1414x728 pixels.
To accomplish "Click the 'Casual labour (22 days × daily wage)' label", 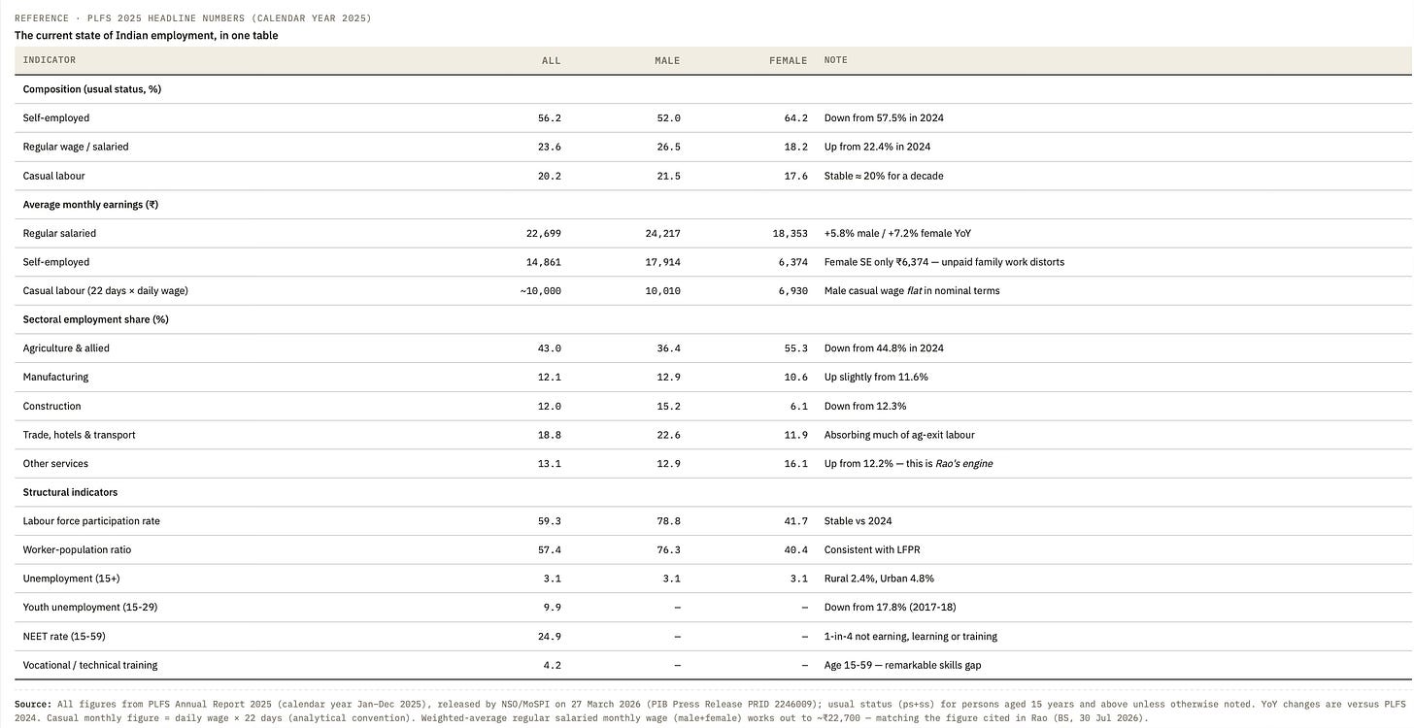I will point(106,291).
